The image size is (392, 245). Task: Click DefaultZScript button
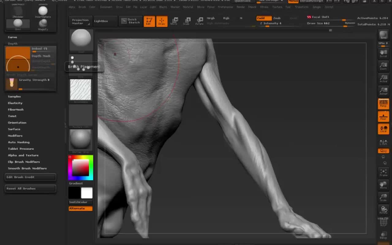click(x=311, y=1)
